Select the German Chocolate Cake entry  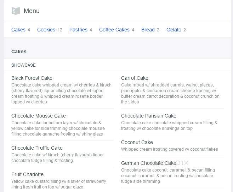pos(149,163)
